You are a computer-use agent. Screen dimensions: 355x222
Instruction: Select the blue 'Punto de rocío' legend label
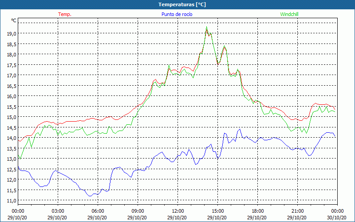[x=177, y=14]
